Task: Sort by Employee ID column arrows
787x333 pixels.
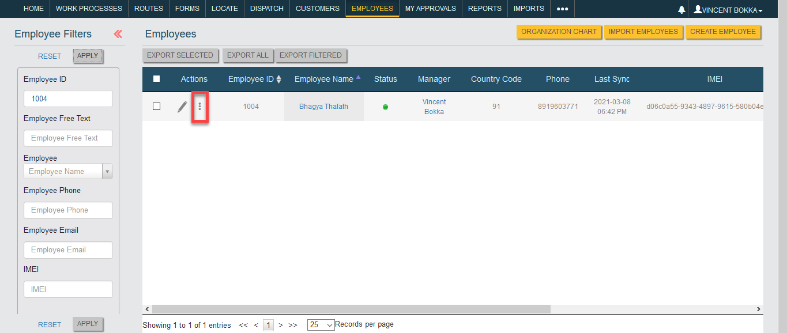Action: point(279,80)
